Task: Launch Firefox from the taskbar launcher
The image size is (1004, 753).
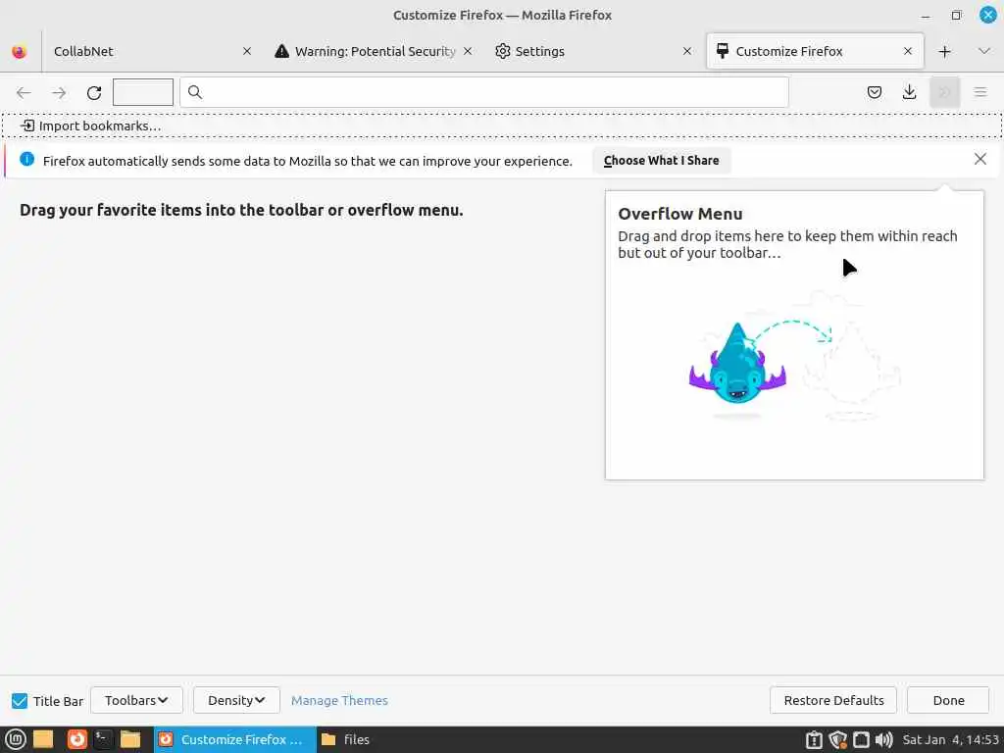Action: [x=76, y=739]
